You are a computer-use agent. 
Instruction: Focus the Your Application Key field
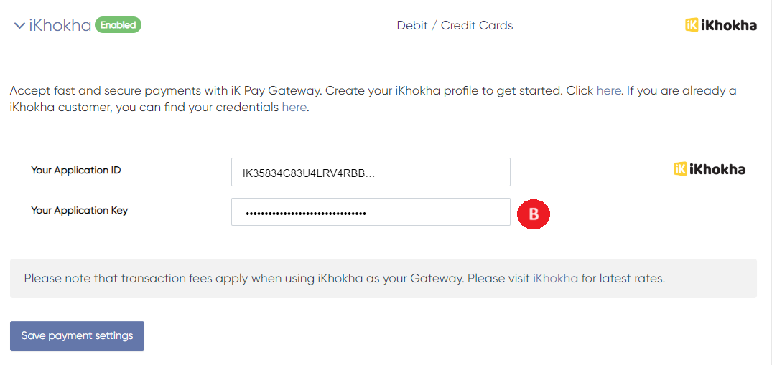point(371,212)
